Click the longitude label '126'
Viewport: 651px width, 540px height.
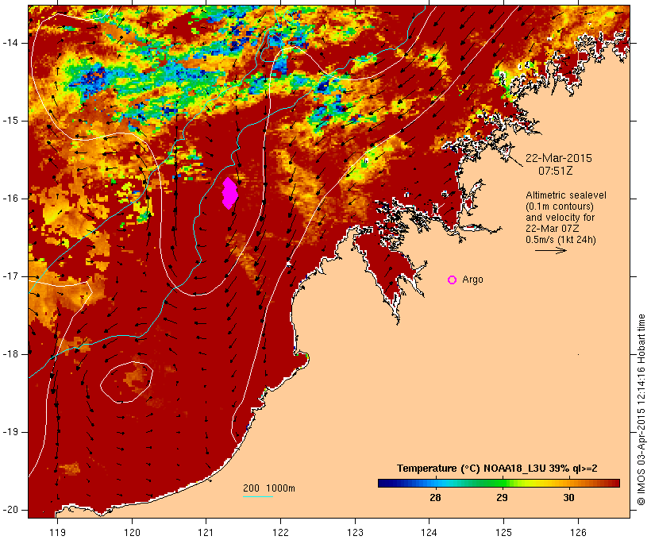coord(578,533)
